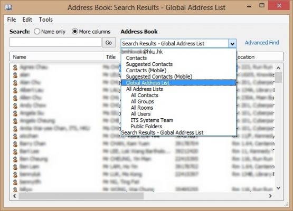Choose ITS Systems Team from the list
This screenshot has width=293, height=211.
point(152,120)
